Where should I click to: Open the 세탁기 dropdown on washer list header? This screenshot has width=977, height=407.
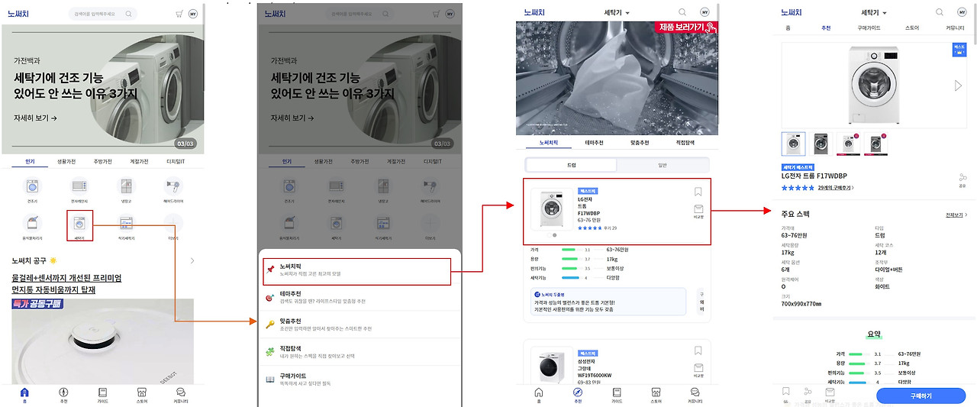(617, 13)
